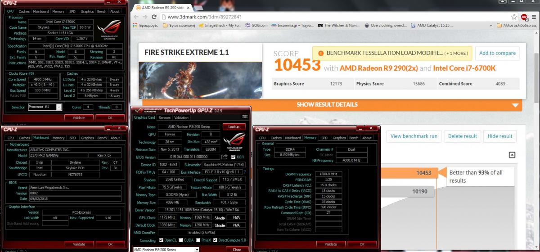This screenshot has height=252, width=540.
Task: Open Memory tab in the Mainboard CPU-Z window
Action: pos(58,138)
